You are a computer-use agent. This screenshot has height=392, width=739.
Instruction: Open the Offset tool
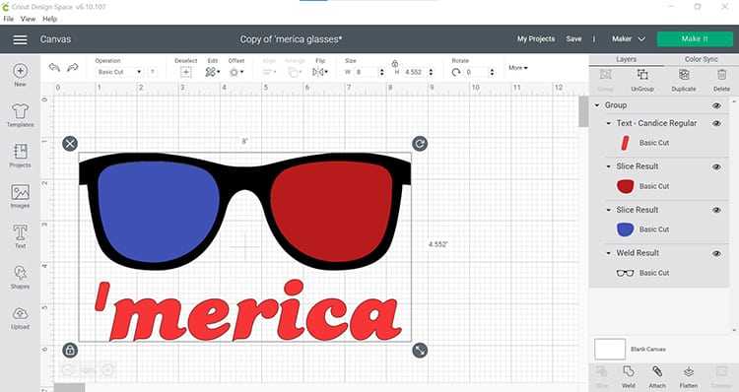coord(236,72)
